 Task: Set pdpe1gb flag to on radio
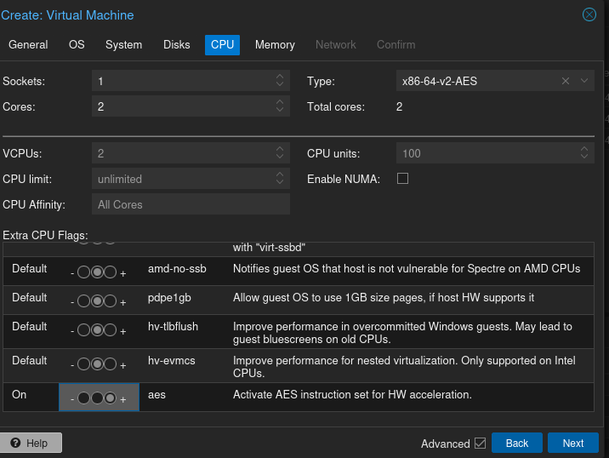tap(111, 301)
